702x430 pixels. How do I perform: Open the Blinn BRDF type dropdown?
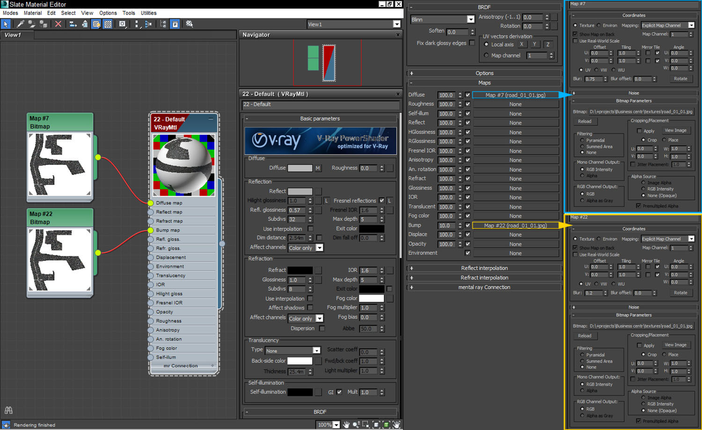pos(470,19)
